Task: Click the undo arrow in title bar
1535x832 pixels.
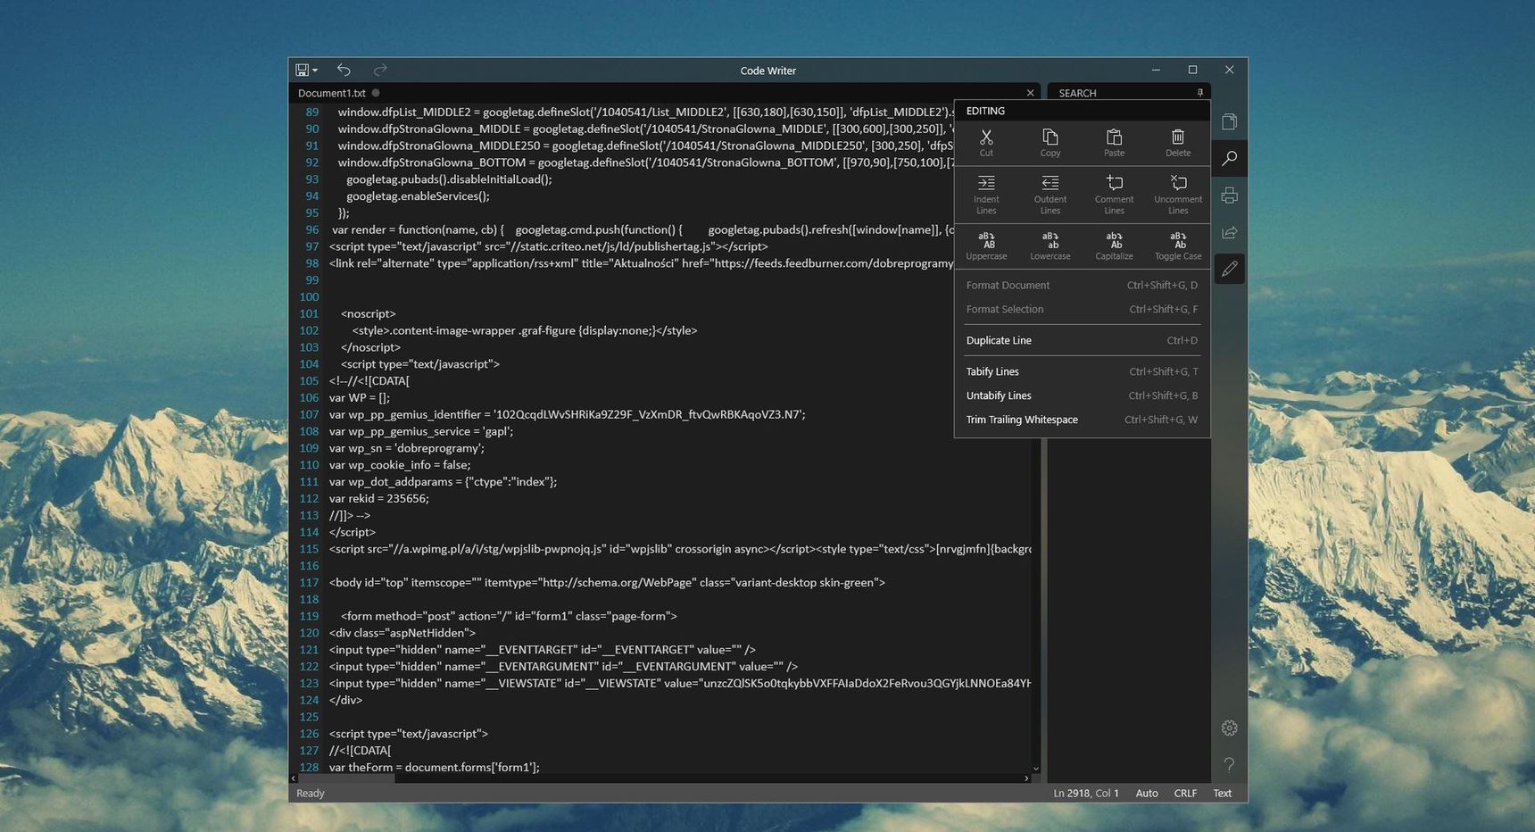Action: coord(344,70)
